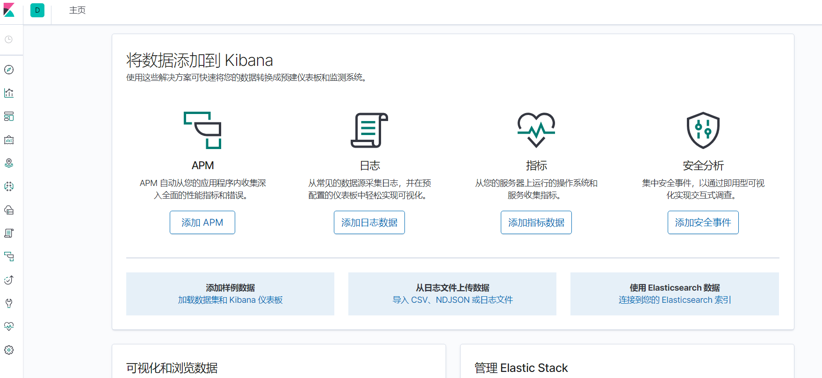This screenshot has height=378, width=822.
Task: Click the large 指标 heartbeat icon
Action: (536, 130)
